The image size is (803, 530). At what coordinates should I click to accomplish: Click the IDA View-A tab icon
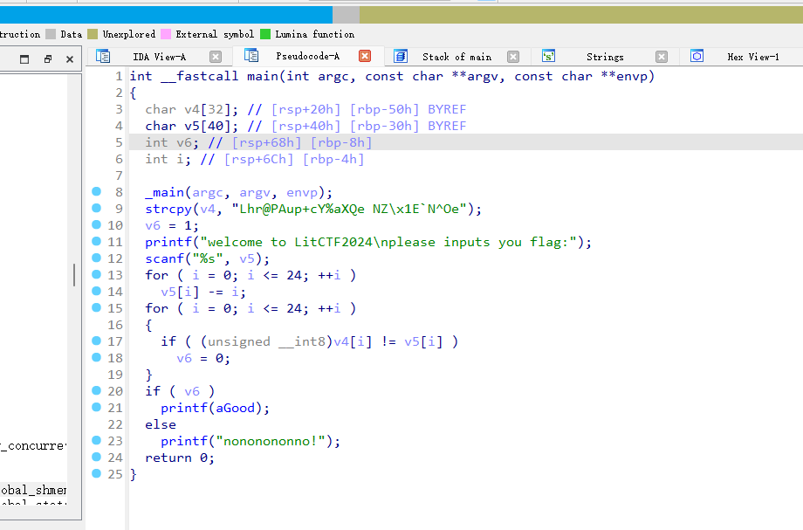tap(103, 55)
